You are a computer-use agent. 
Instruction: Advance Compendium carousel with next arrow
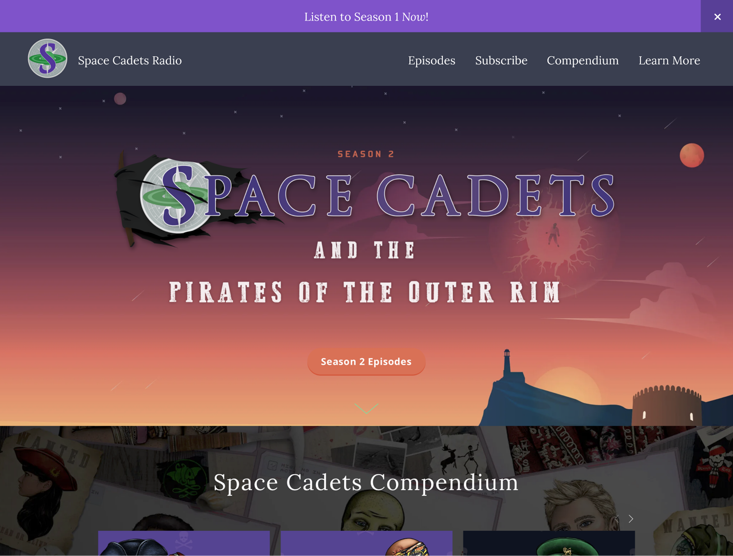pyautogui.click(x=631, y=519)
